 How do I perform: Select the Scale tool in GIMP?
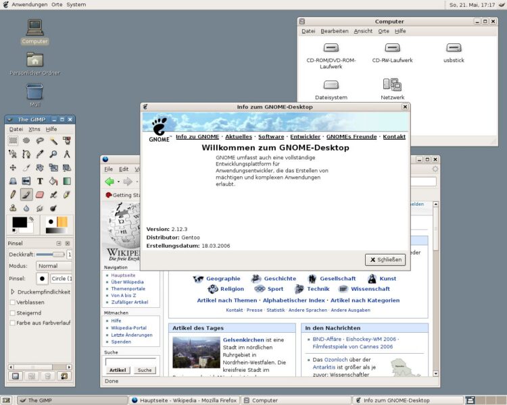click(x=53, y=167)
